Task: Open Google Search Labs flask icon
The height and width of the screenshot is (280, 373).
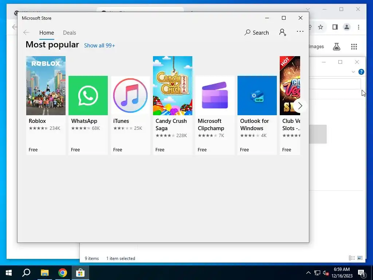Action: [336, 47]
